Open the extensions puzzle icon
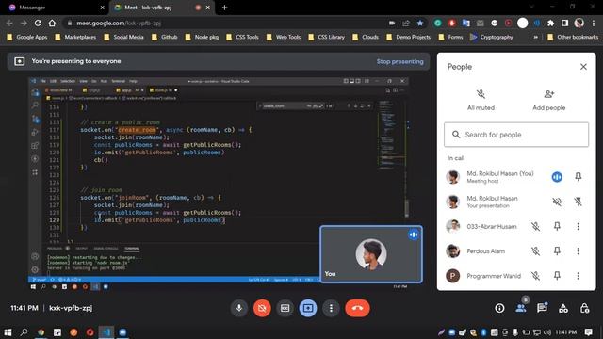 point(550,23)
